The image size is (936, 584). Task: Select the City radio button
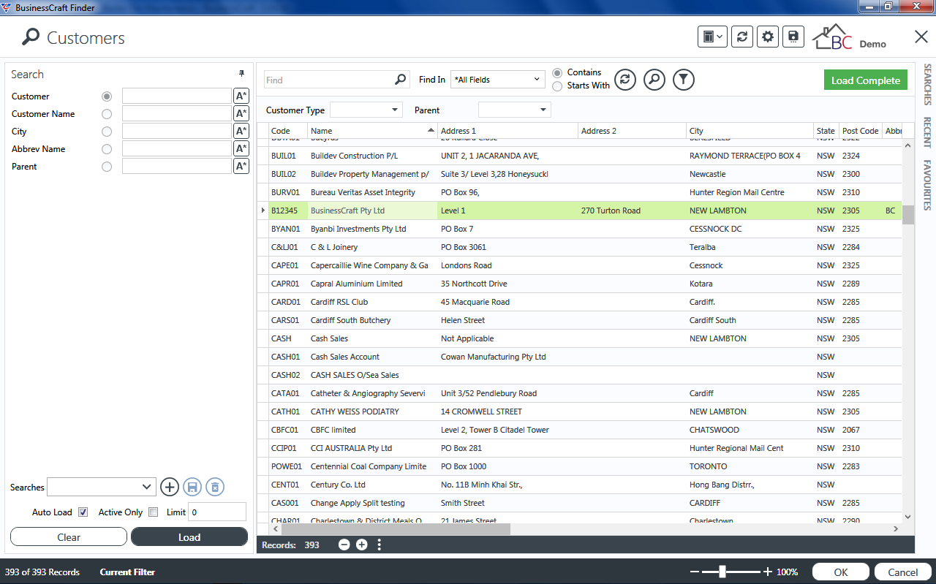(107, 132)
